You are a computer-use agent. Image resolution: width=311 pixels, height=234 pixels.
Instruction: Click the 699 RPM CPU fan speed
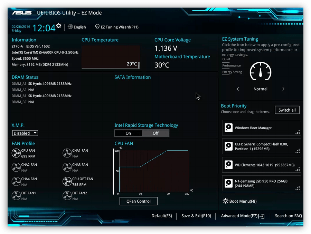(28, 156)
